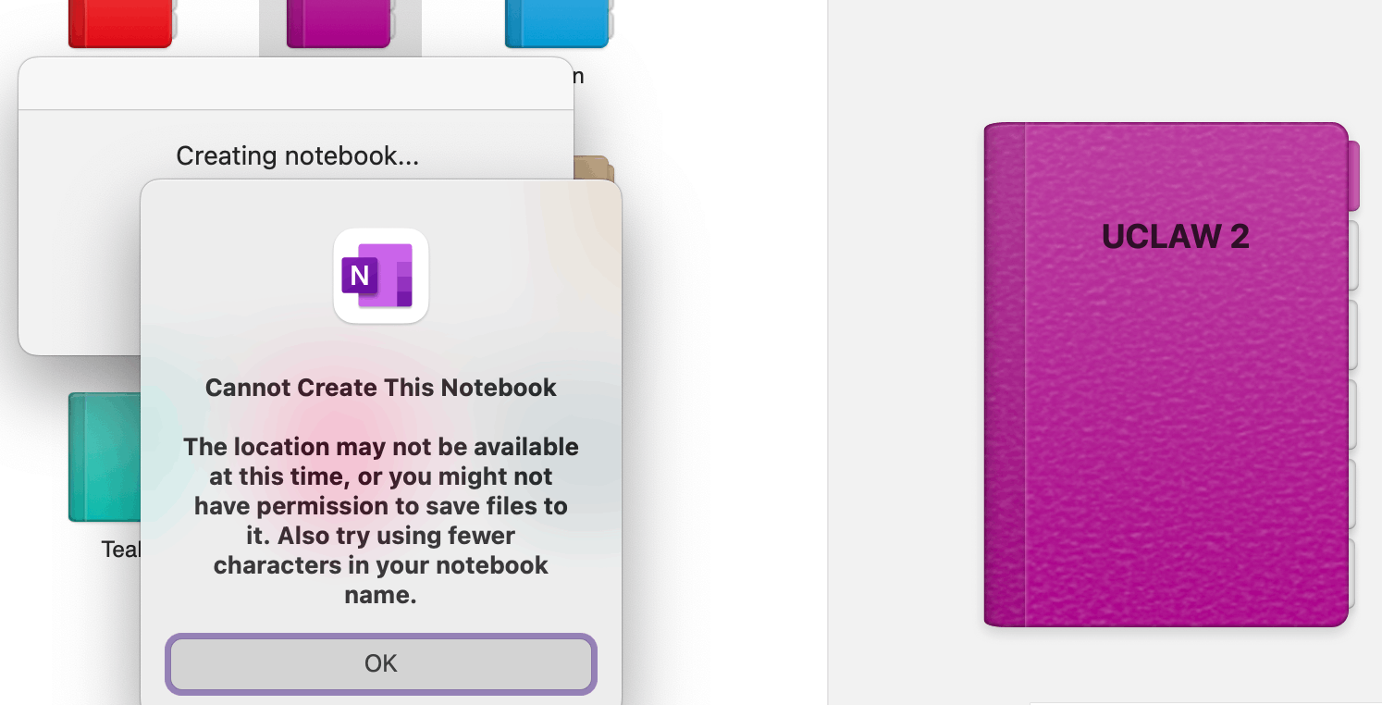
Task: Click the Cannot Create This Notebook heading
Action: [381, 388]
